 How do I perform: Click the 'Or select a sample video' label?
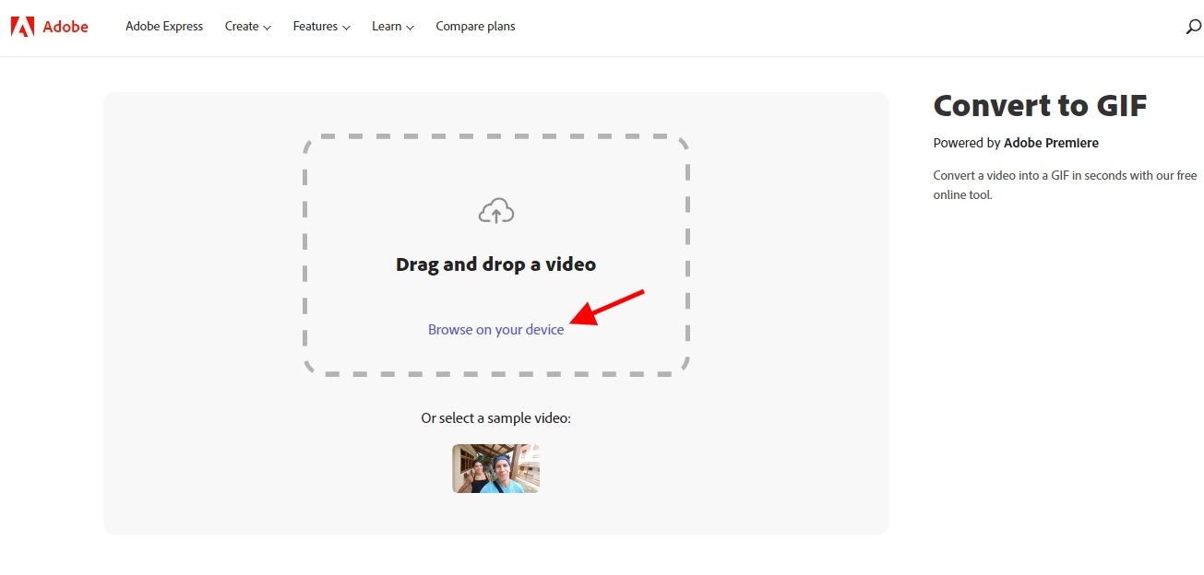[x=495, y=418]
